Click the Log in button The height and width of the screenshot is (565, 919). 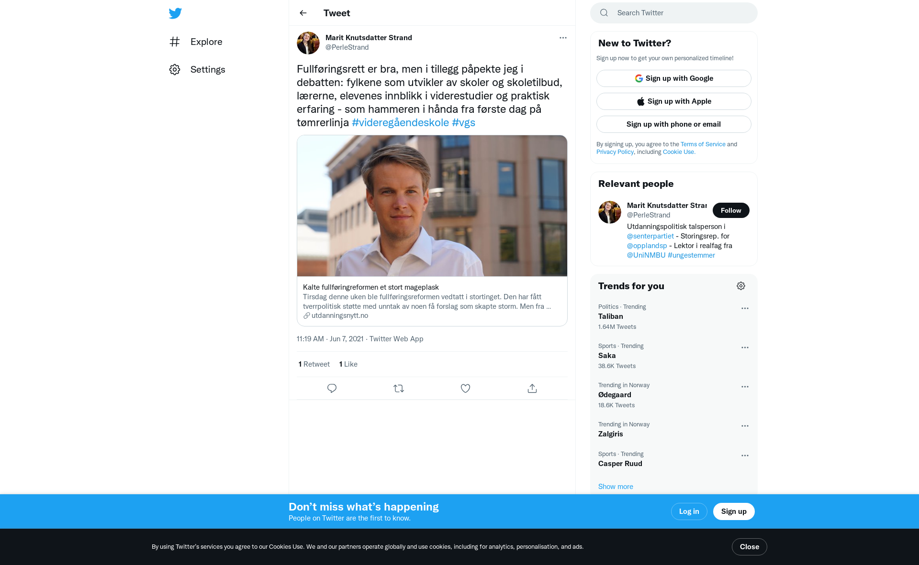[x=689, y=511]
